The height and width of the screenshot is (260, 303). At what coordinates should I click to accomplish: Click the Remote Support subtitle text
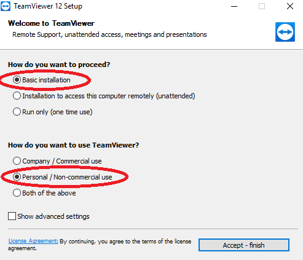[x=109, y=34]
